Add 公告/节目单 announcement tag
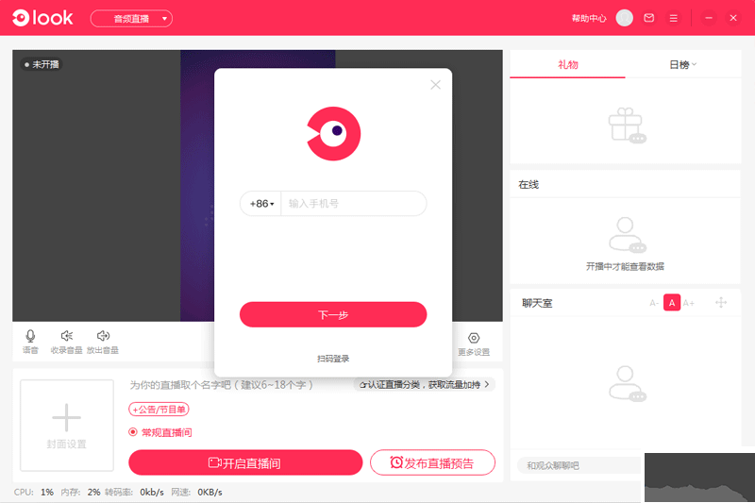Screen dimensions: 755x503 click(159, 410)
